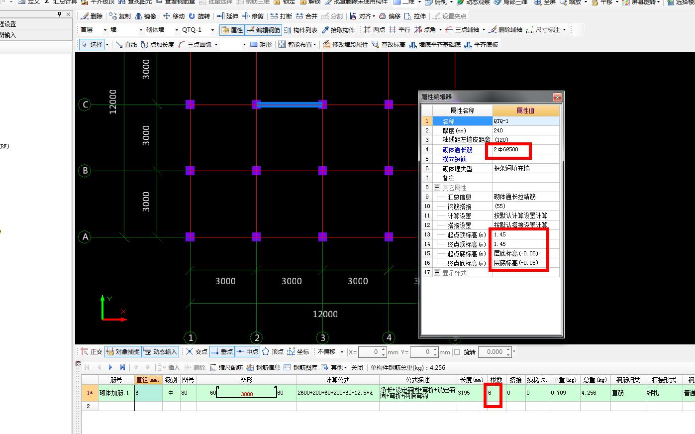
Task: Open 构件列表 component list
Action: click(x=300, y=30)
